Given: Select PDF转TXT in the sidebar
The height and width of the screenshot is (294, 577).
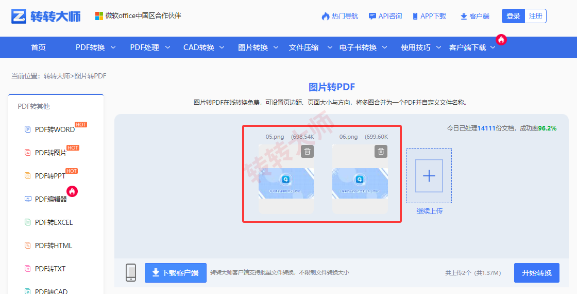Looking at the screenshot, I should click(x=50, y=269).
